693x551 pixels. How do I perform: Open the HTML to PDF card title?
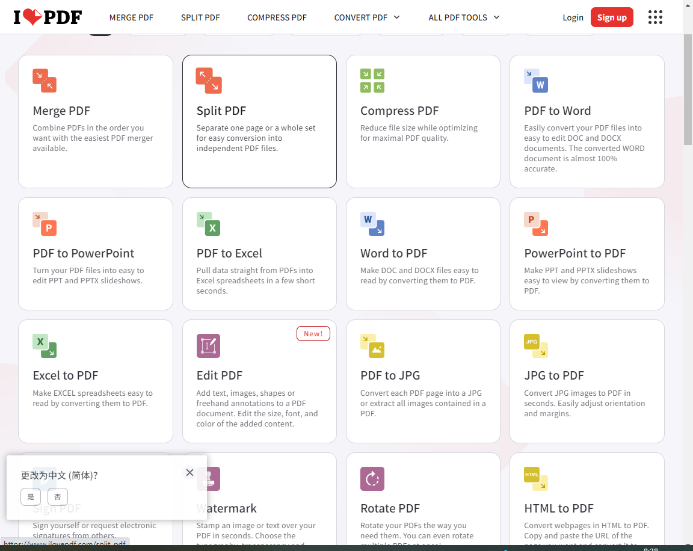point(559,508)
